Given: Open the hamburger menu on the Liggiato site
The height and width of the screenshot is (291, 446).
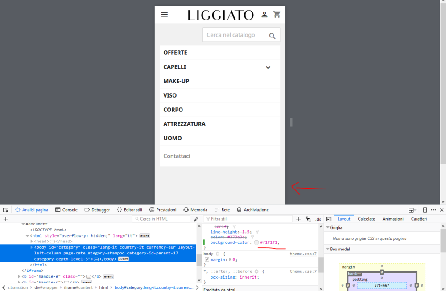Looking at the screenshot, I should click(x=165, y=14).
